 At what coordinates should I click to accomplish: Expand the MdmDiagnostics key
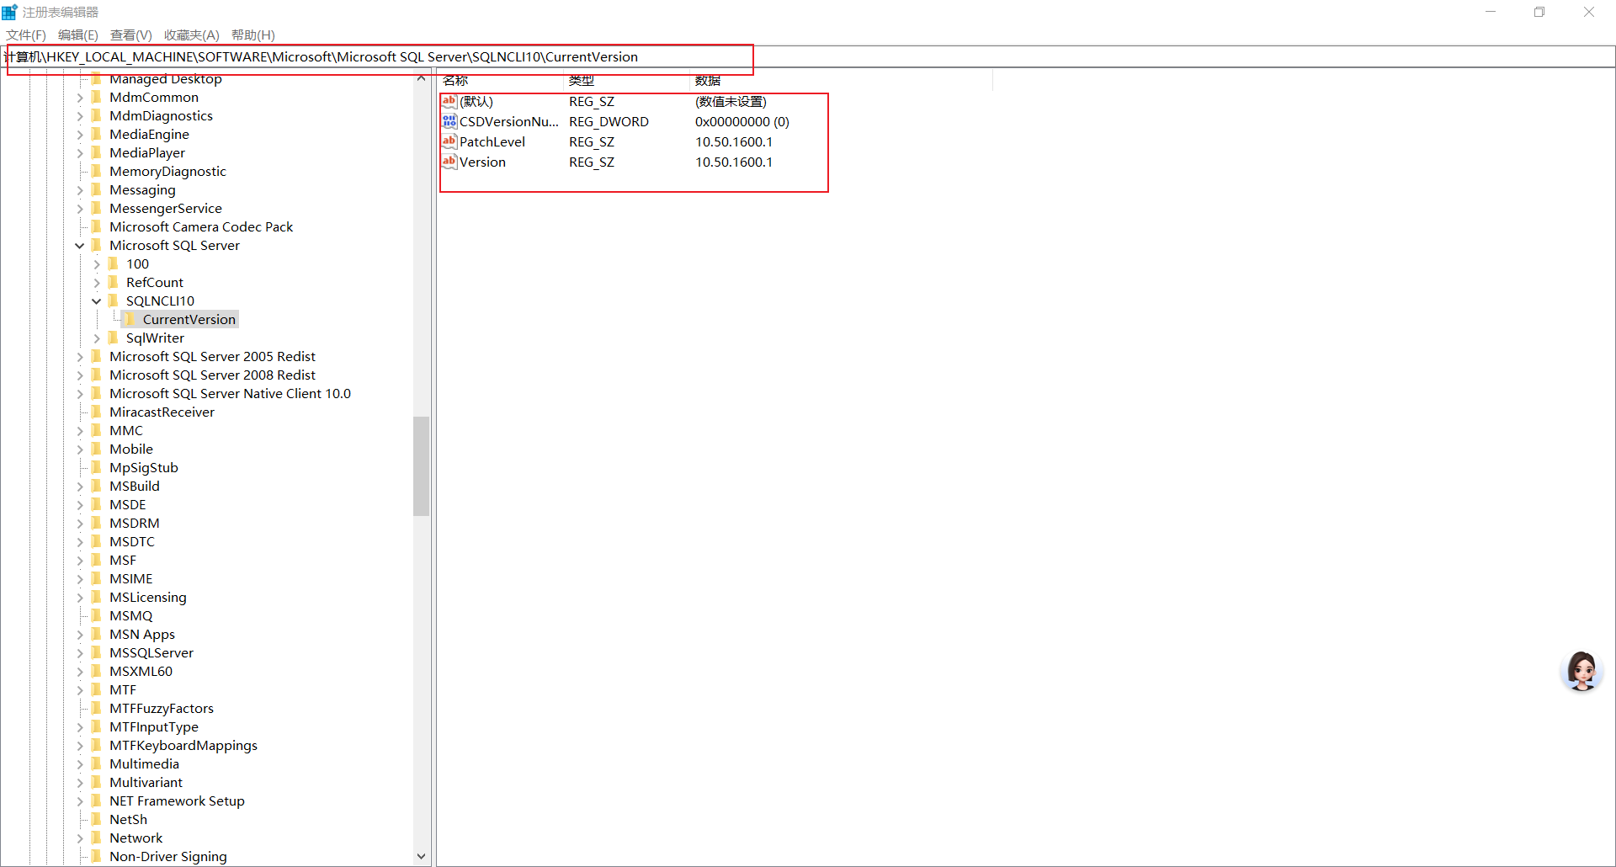80,116
